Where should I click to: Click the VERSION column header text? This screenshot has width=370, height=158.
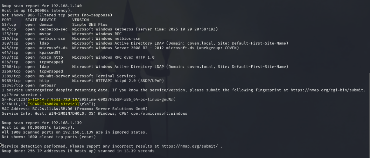[81, 20]
